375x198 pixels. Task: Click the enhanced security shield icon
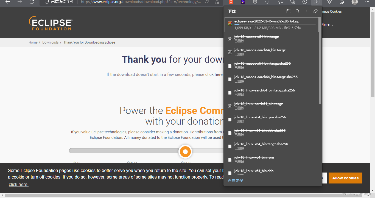[x=47, y=2]
